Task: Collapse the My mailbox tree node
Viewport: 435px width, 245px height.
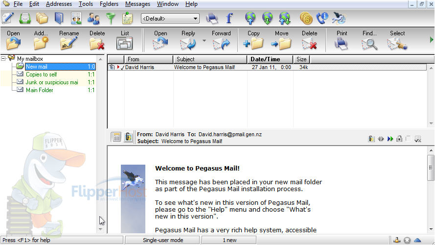Action: (3, 59)
